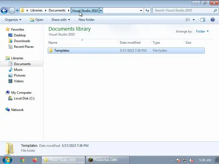Minimize the Explorer window
Image resolution: width=219 pixels, height=164 pixels.
(x=196, y=3)
